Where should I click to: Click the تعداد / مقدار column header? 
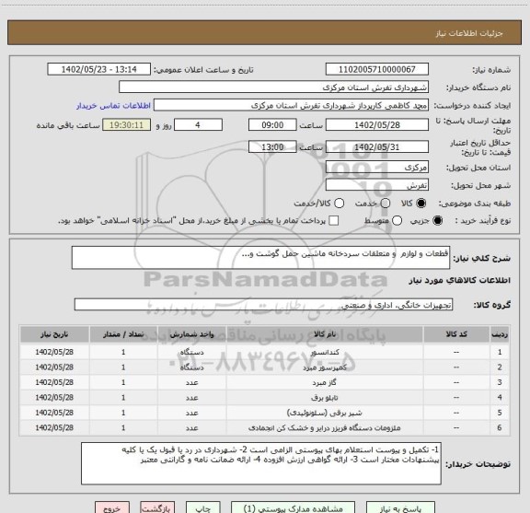pyautogui.click(x=123, y=334)
